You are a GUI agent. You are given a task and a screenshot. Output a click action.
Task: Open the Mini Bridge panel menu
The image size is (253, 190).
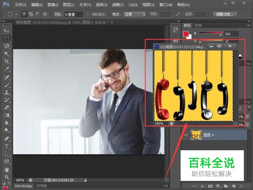coord(166,186)
